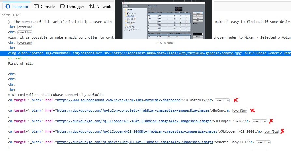Click the 'JLCooper MCS-3000' anchor text
This screenshot has width=291, height=151.
pyautogui.click(x=238, y=131)
